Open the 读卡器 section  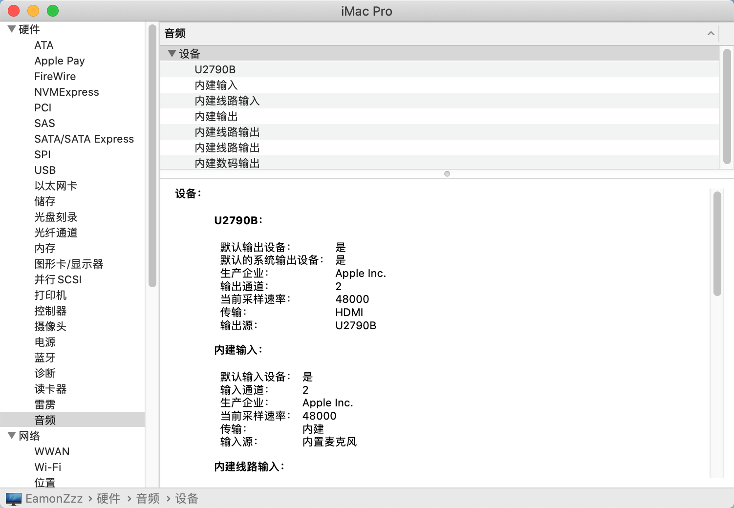click(50, 389)
